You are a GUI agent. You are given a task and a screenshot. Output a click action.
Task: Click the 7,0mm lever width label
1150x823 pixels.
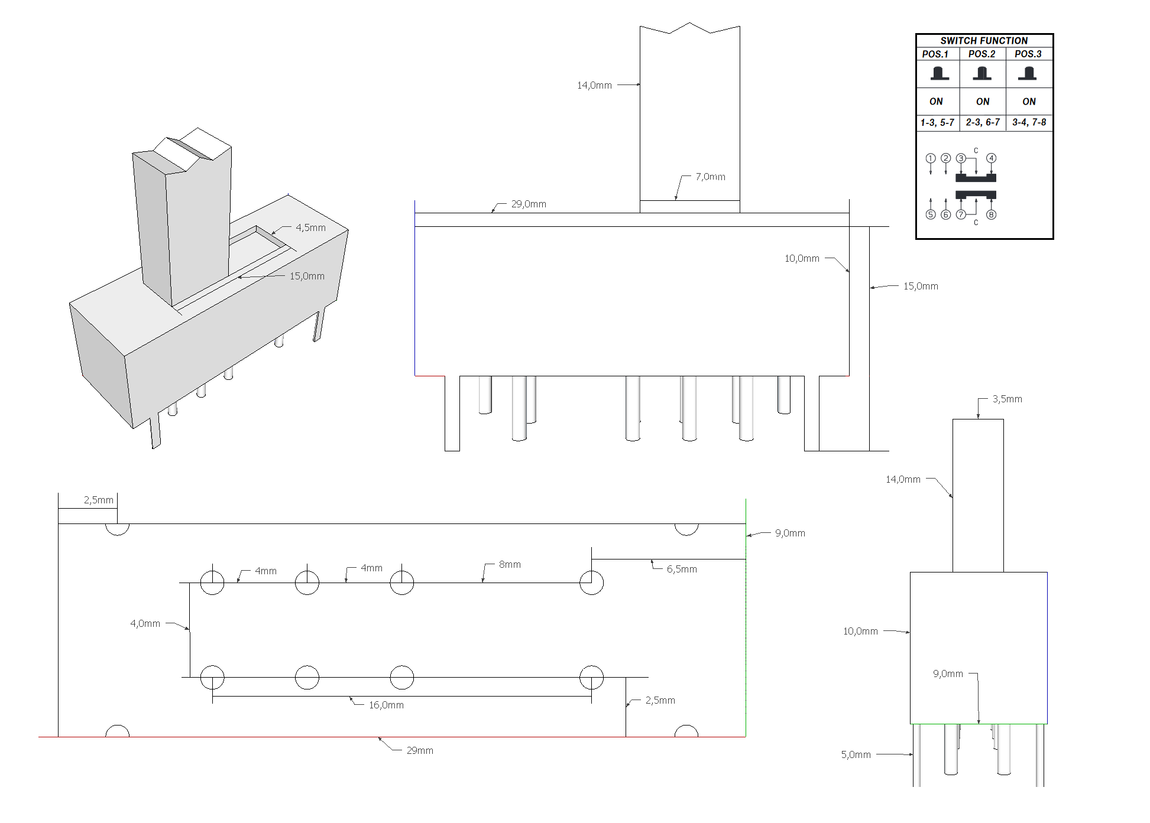(710, 177)
